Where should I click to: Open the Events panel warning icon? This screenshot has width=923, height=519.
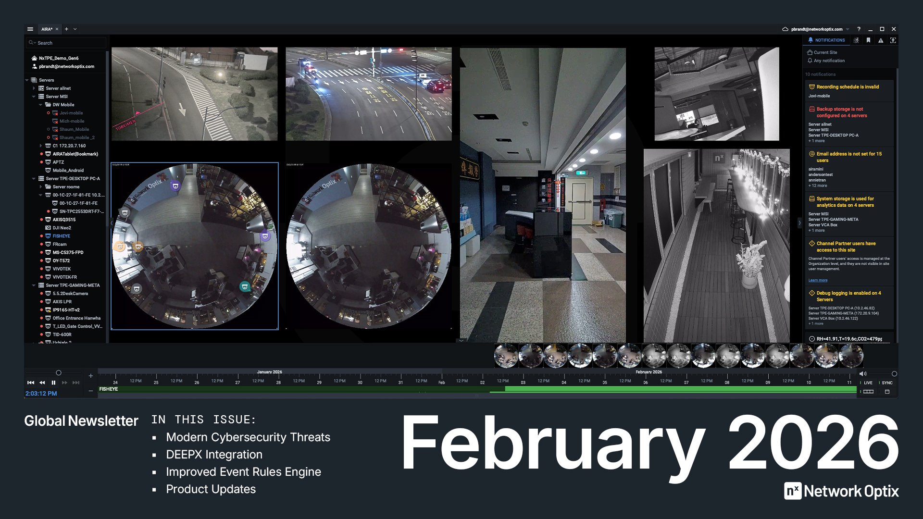click(x=880, y=40)
